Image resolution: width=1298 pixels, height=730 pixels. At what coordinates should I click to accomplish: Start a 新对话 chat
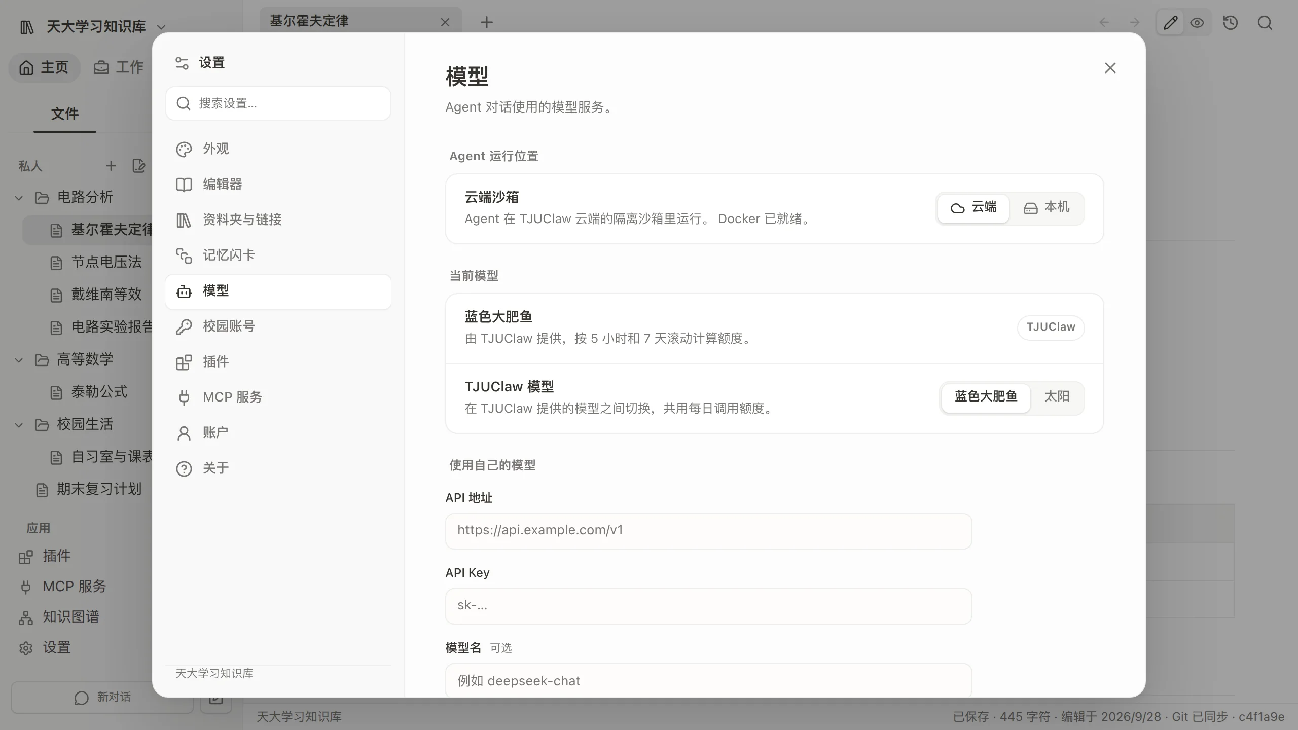click(102, 698)
